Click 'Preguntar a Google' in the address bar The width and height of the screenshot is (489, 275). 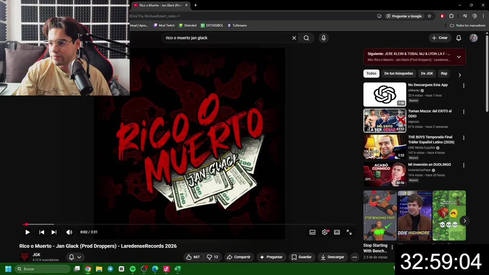[x=404, y=16]
